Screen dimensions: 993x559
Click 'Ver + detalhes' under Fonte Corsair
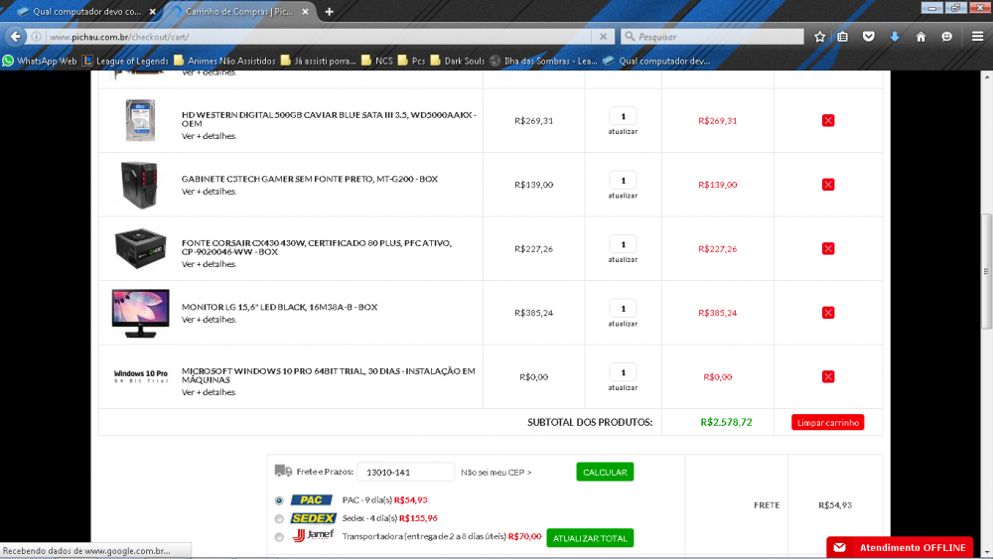point(209,265)
